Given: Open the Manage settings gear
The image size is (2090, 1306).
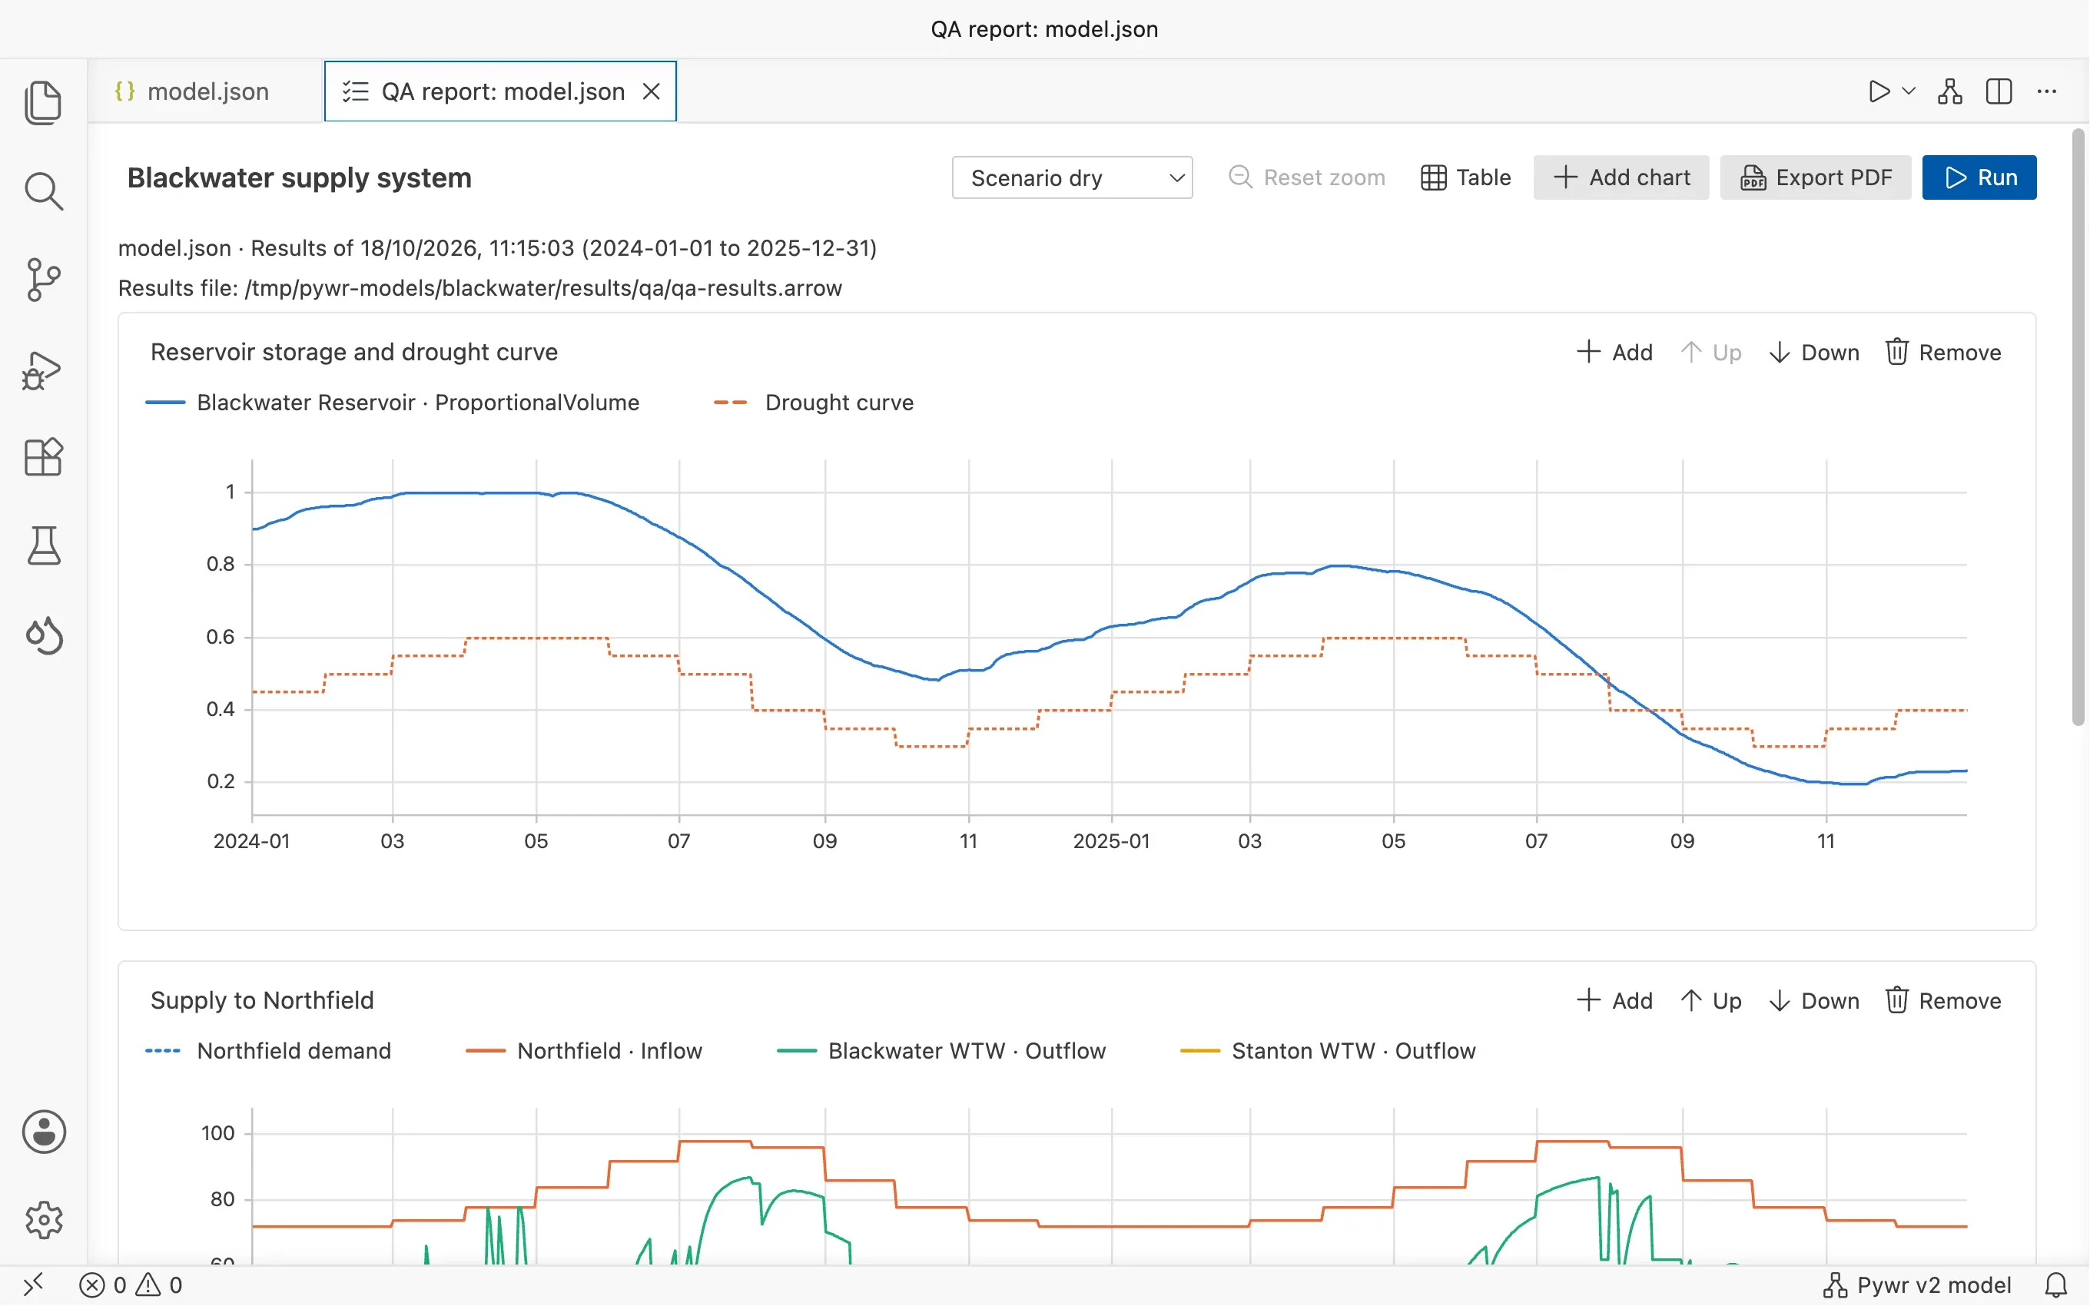Looking at the screenshot, I should coord(43,1220).
